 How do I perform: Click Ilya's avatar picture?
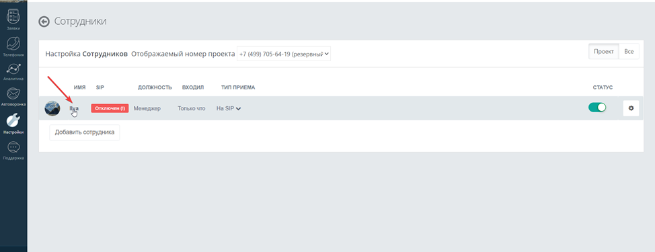pos(52,108)
